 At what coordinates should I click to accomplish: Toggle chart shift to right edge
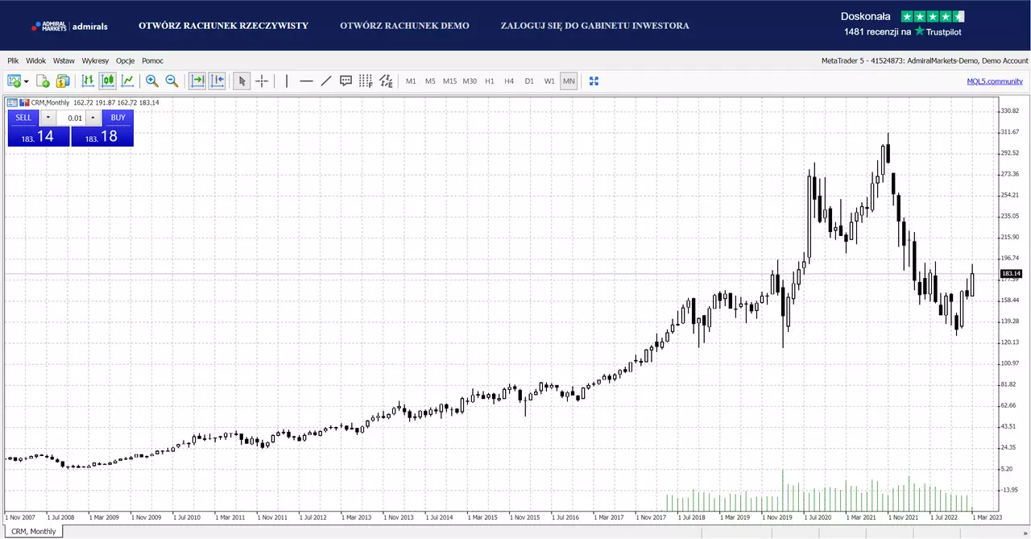click(x=197, y=81)
